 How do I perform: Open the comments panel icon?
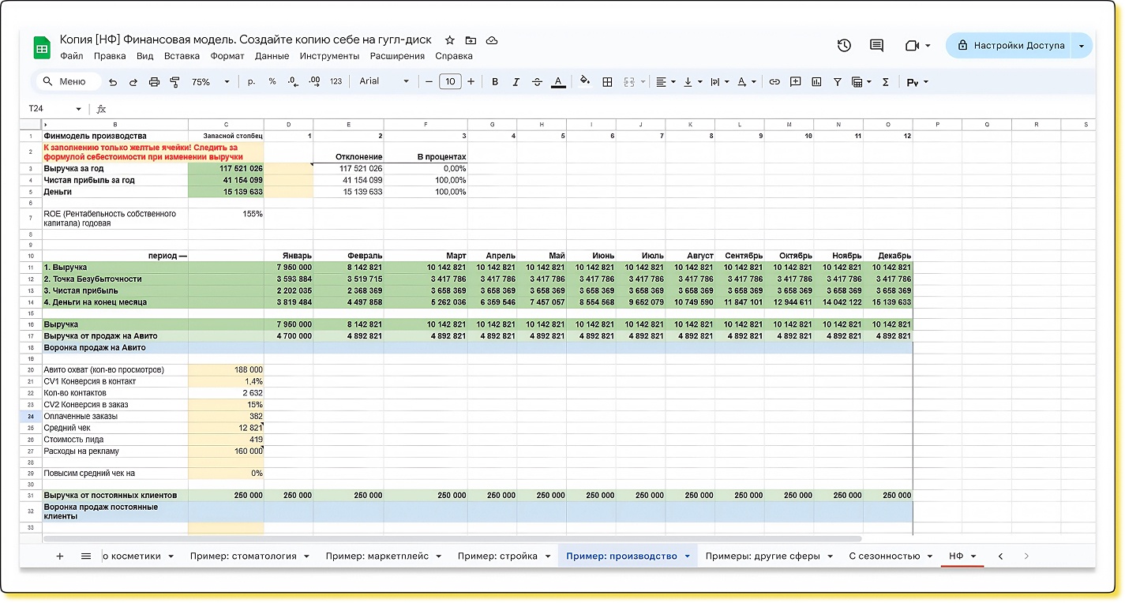coord(876,46)
